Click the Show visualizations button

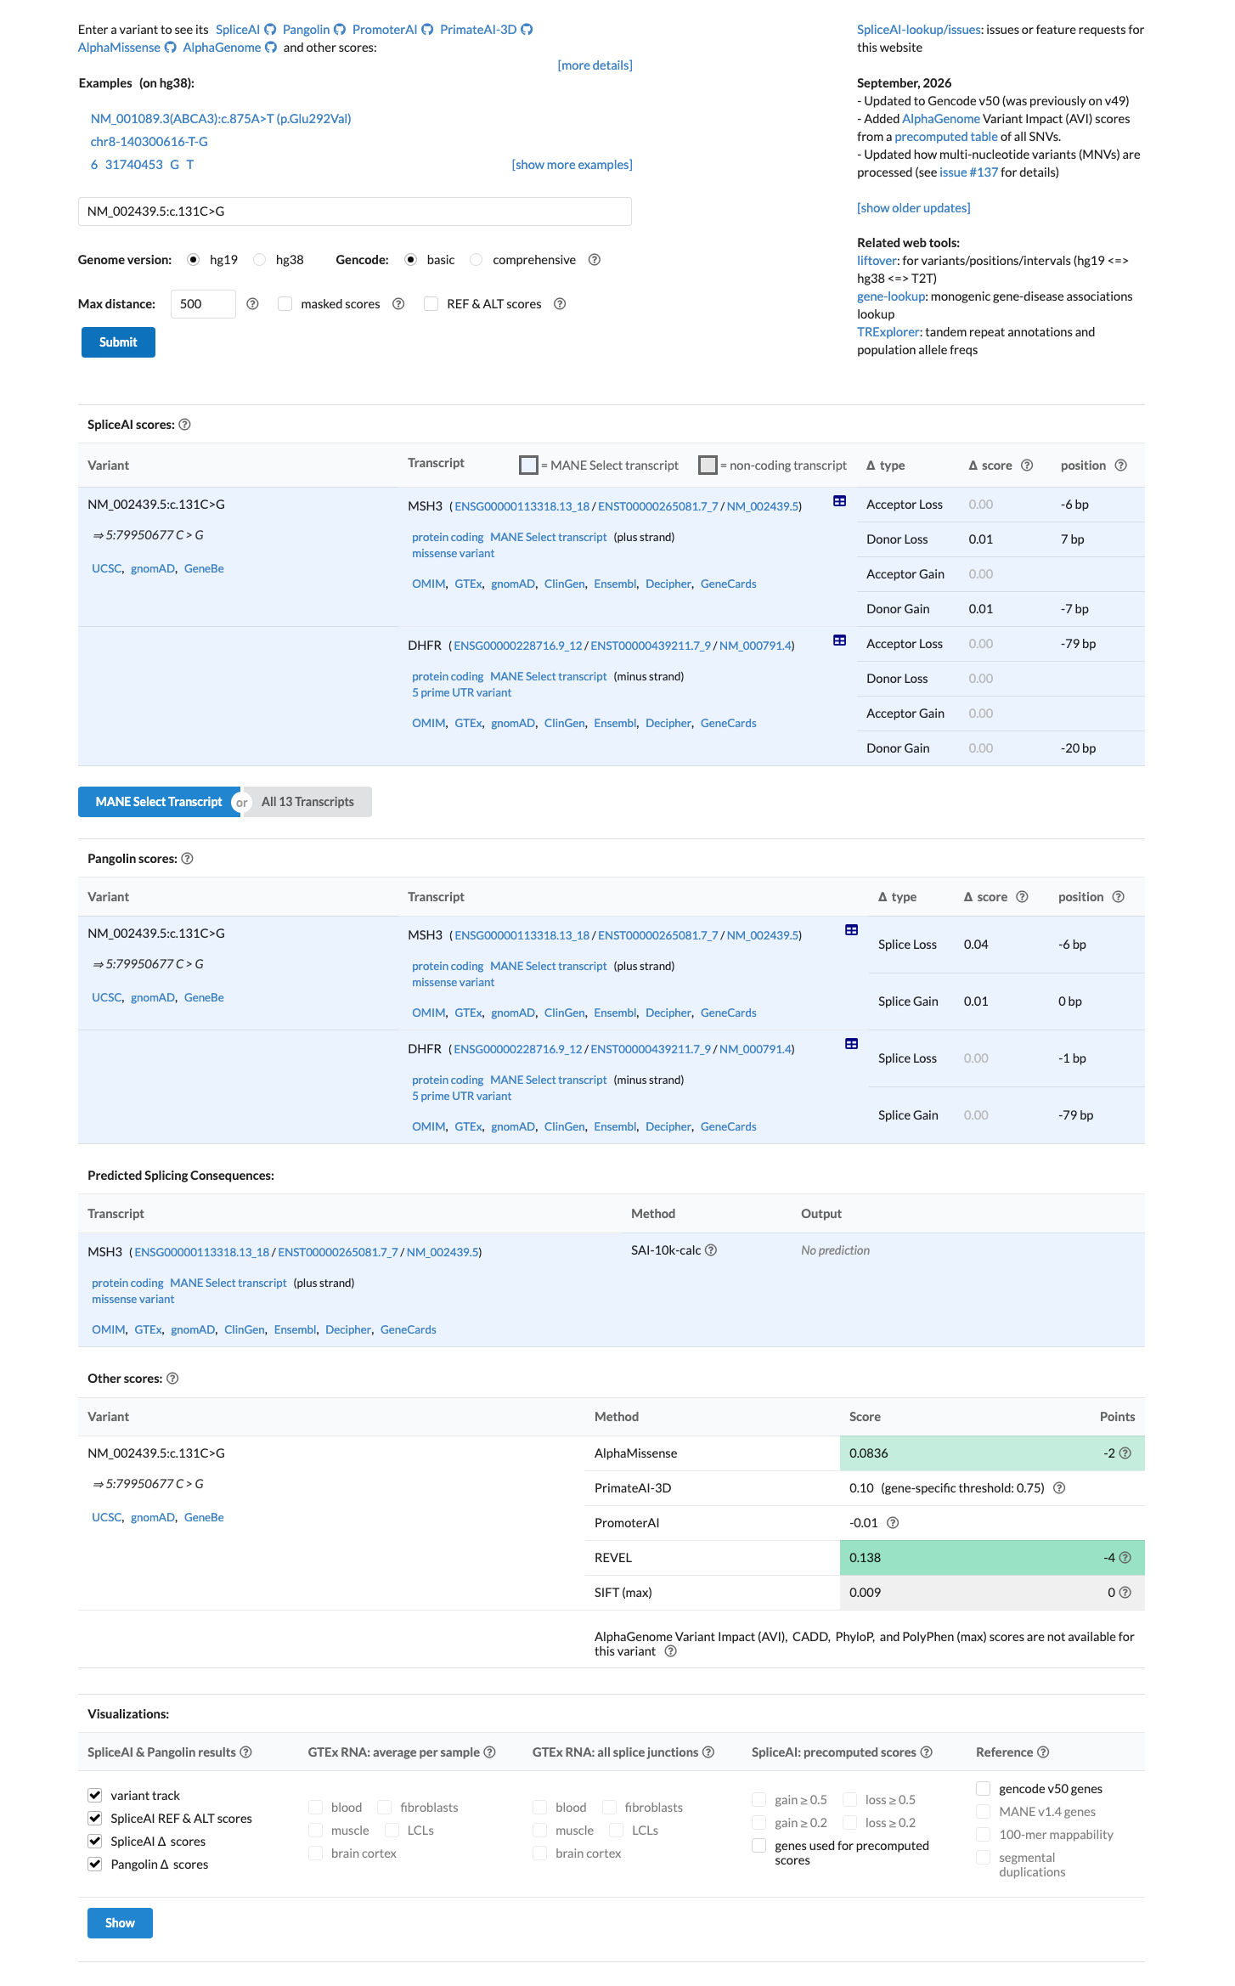pos(120,1923)
